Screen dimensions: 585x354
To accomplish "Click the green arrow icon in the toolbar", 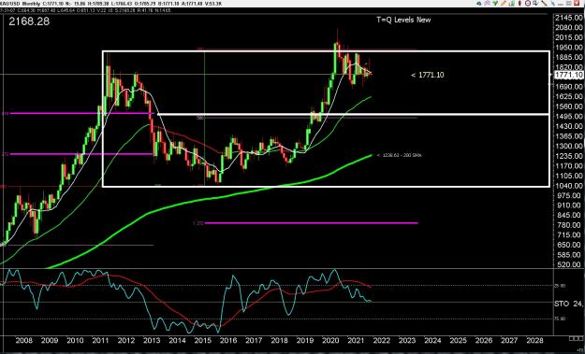I will [495, 3].
